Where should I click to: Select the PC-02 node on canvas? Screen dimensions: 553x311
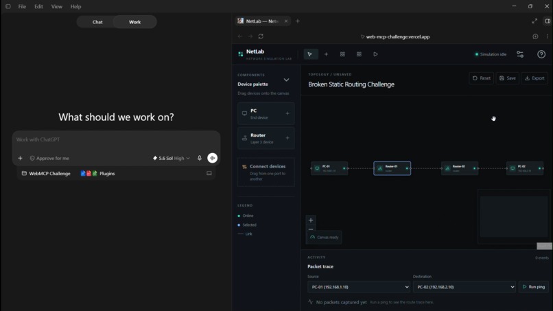coord(525,168)
